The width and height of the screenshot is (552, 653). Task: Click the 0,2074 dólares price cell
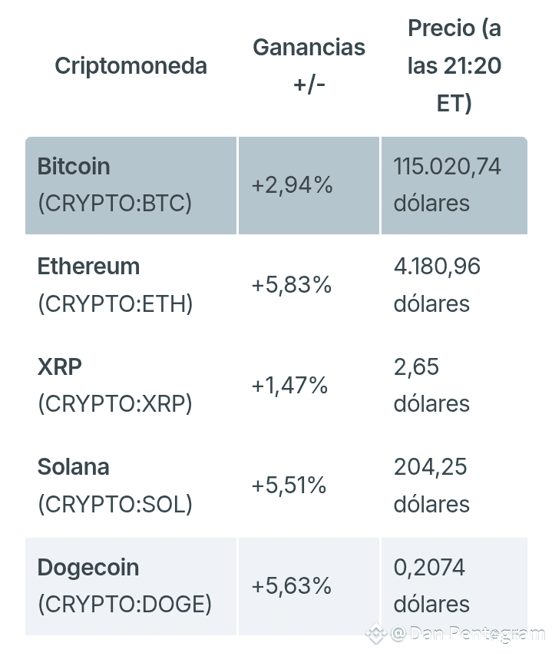coord(431,586)
